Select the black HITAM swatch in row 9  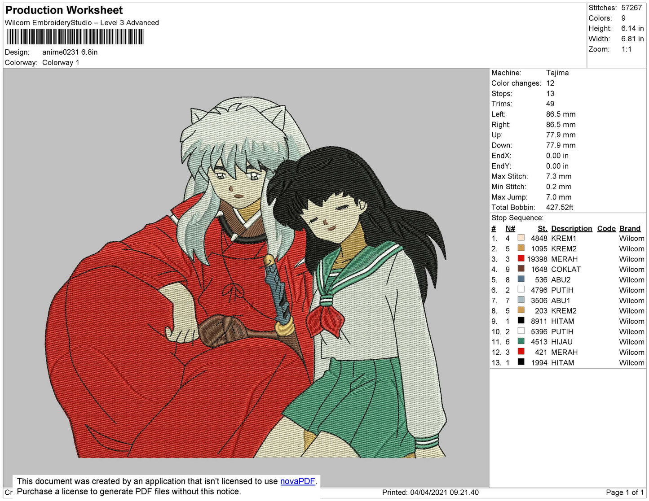[521, 320]
